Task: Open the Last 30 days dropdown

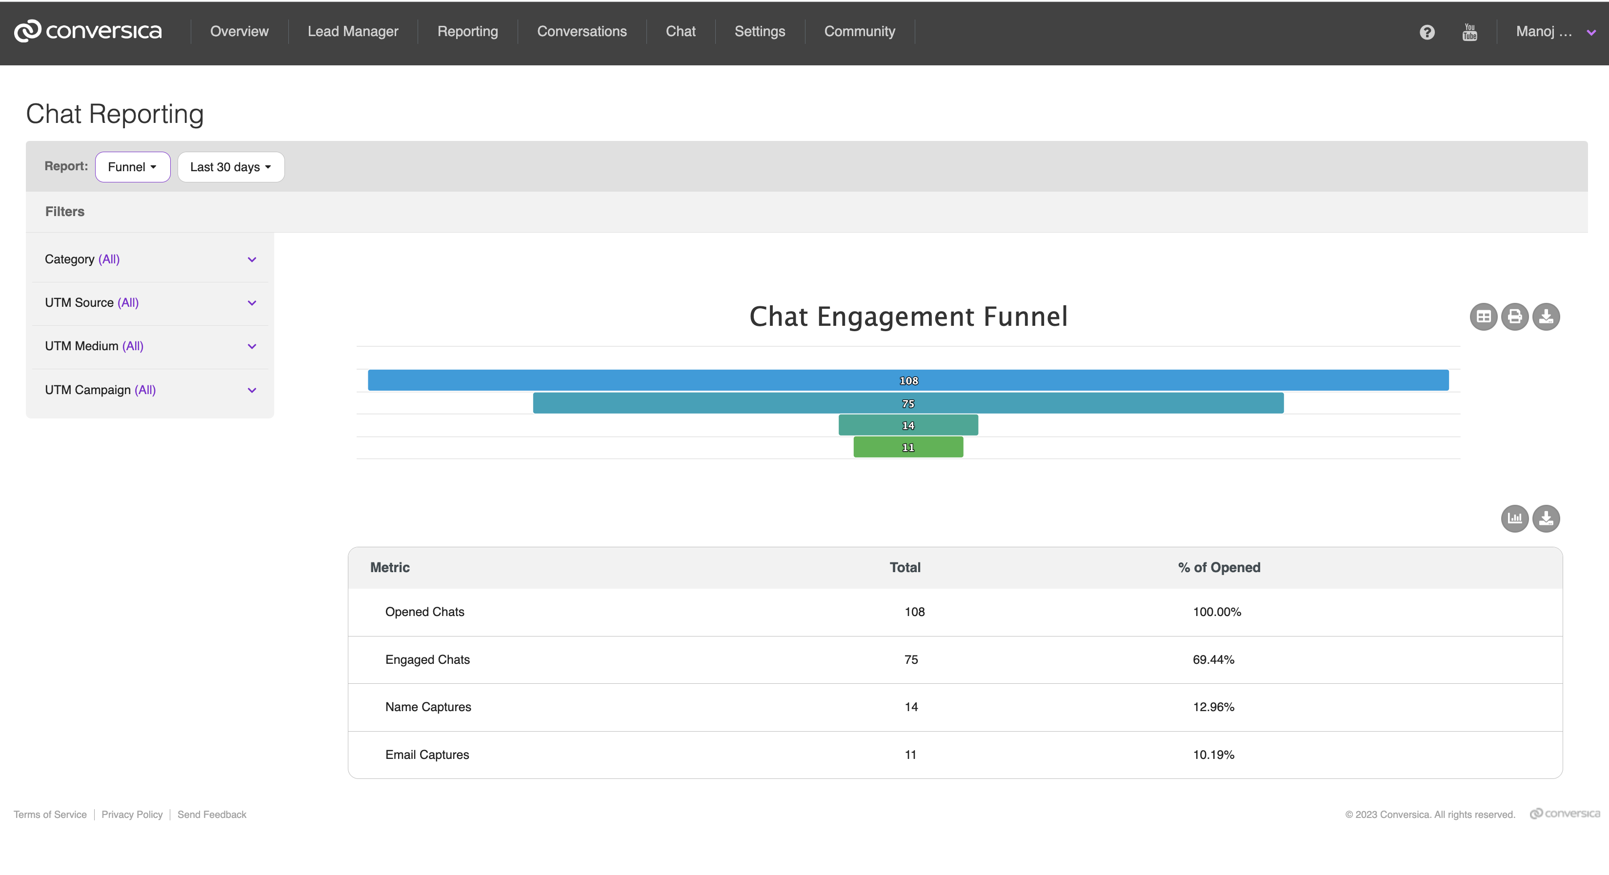Action: [x=230, y=167]
